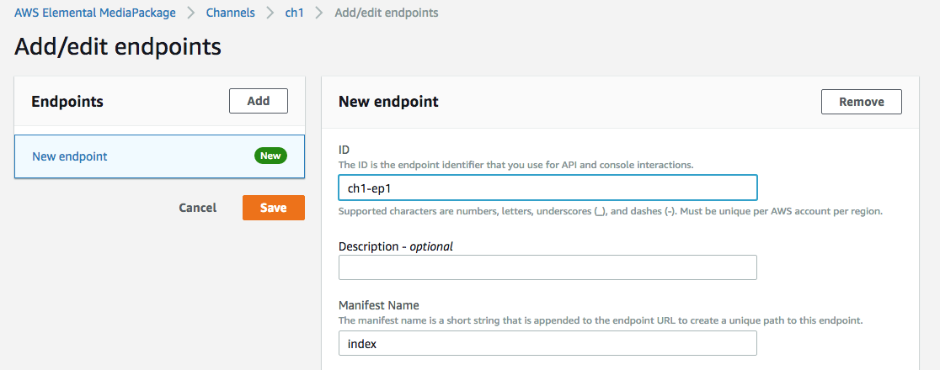Click the Add/edit endpoints page heading
940x370 pixels.
point(118,47)
